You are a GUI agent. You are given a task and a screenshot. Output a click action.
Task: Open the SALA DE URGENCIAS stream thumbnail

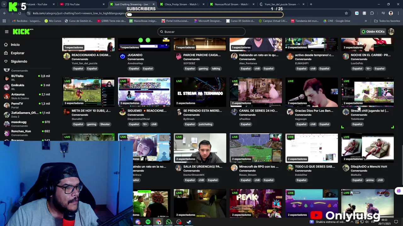click(x=200, y=148)
